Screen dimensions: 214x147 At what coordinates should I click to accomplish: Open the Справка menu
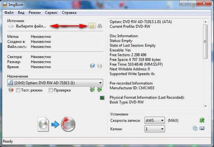[69, 13]
